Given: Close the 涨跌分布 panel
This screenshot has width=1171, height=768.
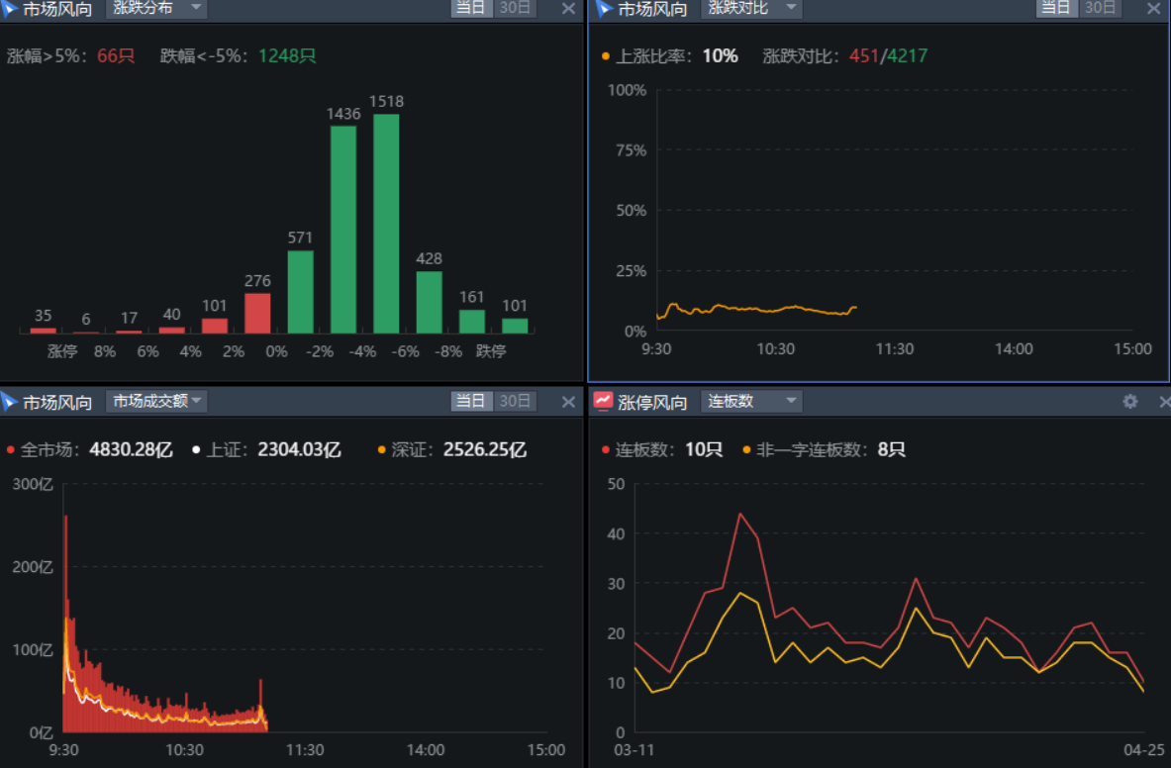Looking at the screenshot, I should (568, 9).
